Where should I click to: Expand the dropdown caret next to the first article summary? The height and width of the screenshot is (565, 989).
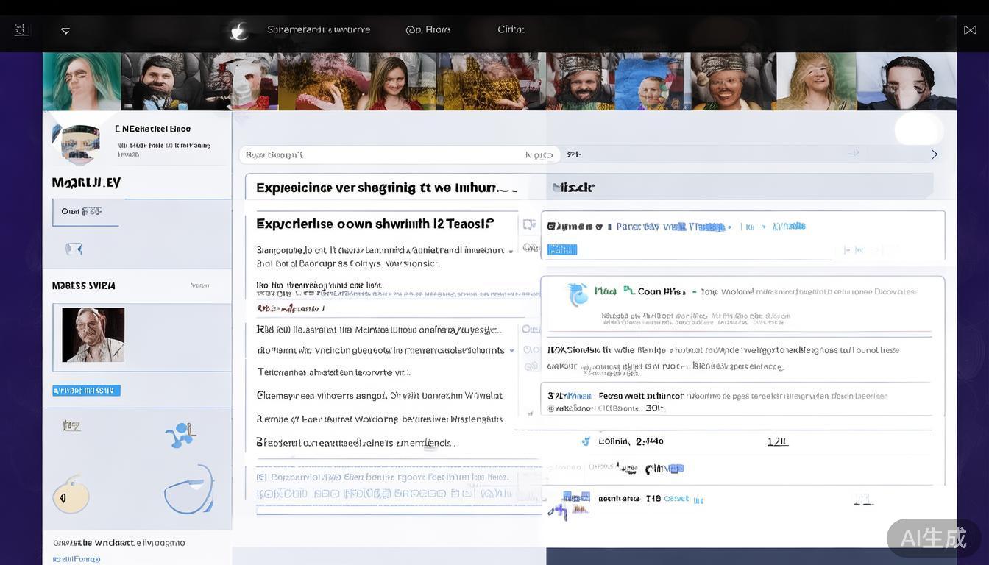point(511,250)
